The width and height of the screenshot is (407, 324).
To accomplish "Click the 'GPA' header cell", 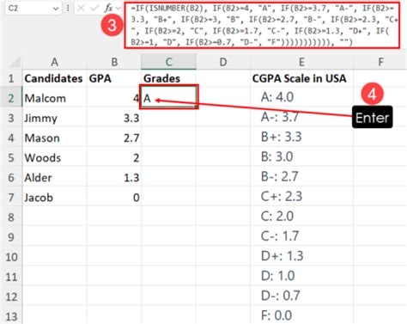I will (114, 78).
